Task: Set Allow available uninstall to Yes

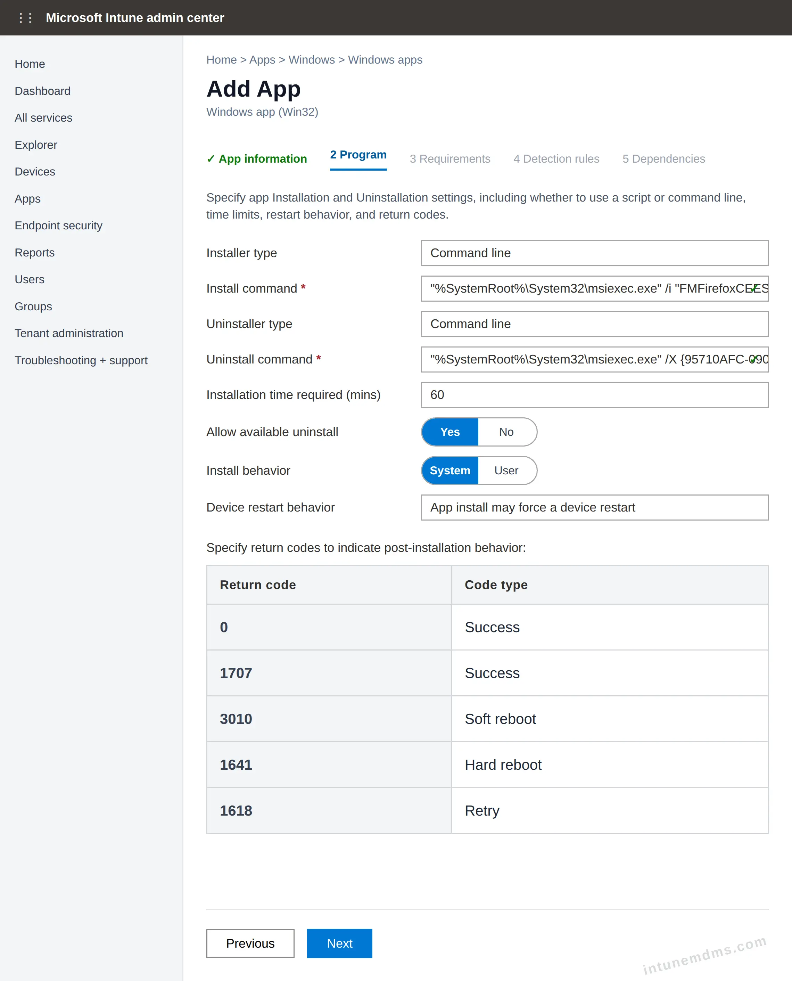Action: point(450,432)
